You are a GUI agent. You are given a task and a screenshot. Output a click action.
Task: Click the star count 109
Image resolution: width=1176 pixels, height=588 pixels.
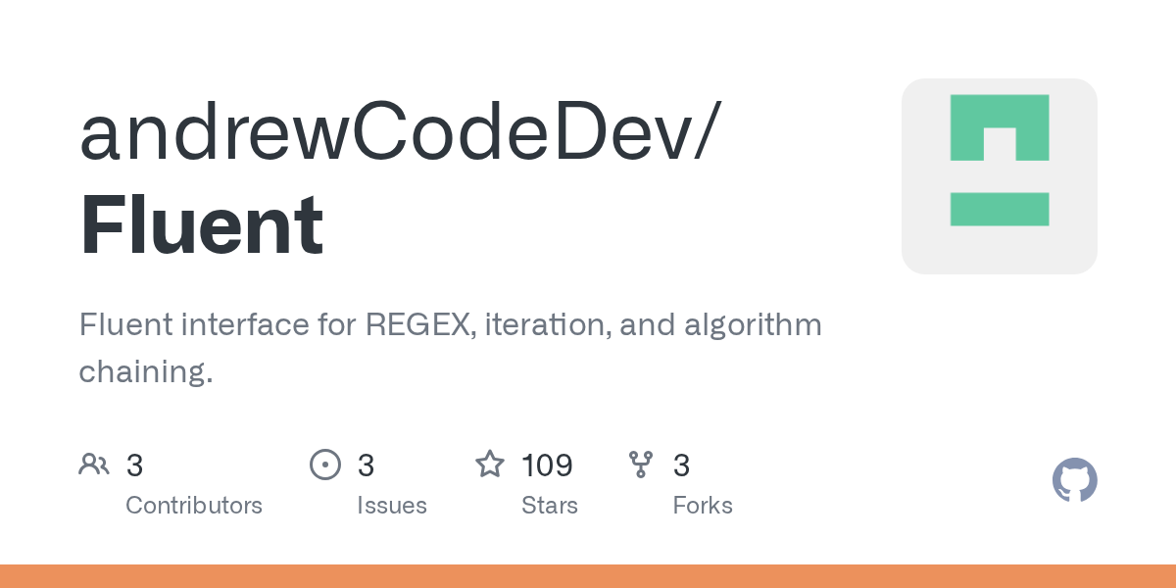point(547,465)
